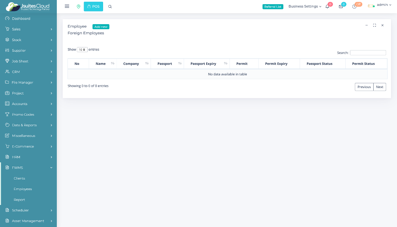Click the clock icon with Off badge
The image size is (397, 227).
click(x=354, y=6)
